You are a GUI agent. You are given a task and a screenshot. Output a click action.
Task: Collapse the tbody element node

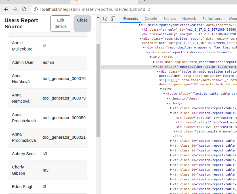point(167,104)
